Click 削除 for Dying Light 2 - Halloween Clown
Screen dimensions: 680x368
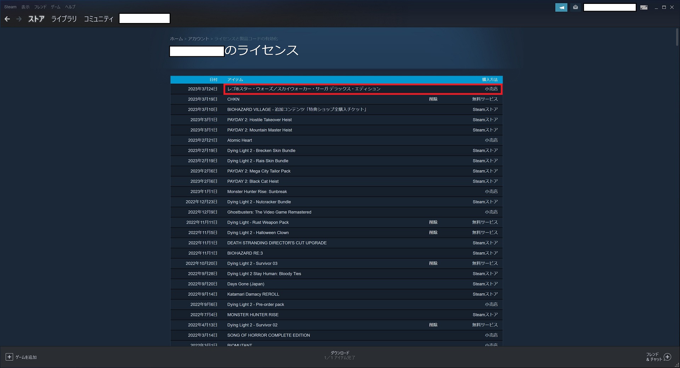pos(433,232)
